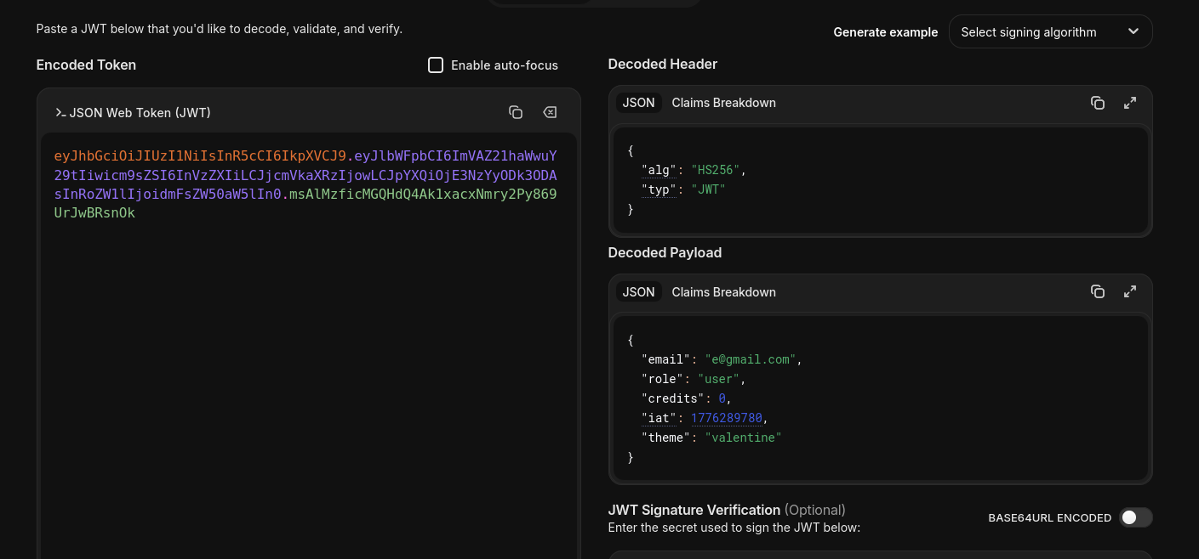1199x559 pixels.
Task: Copy the Decoded Payload contents
Action: point(1098,291)
